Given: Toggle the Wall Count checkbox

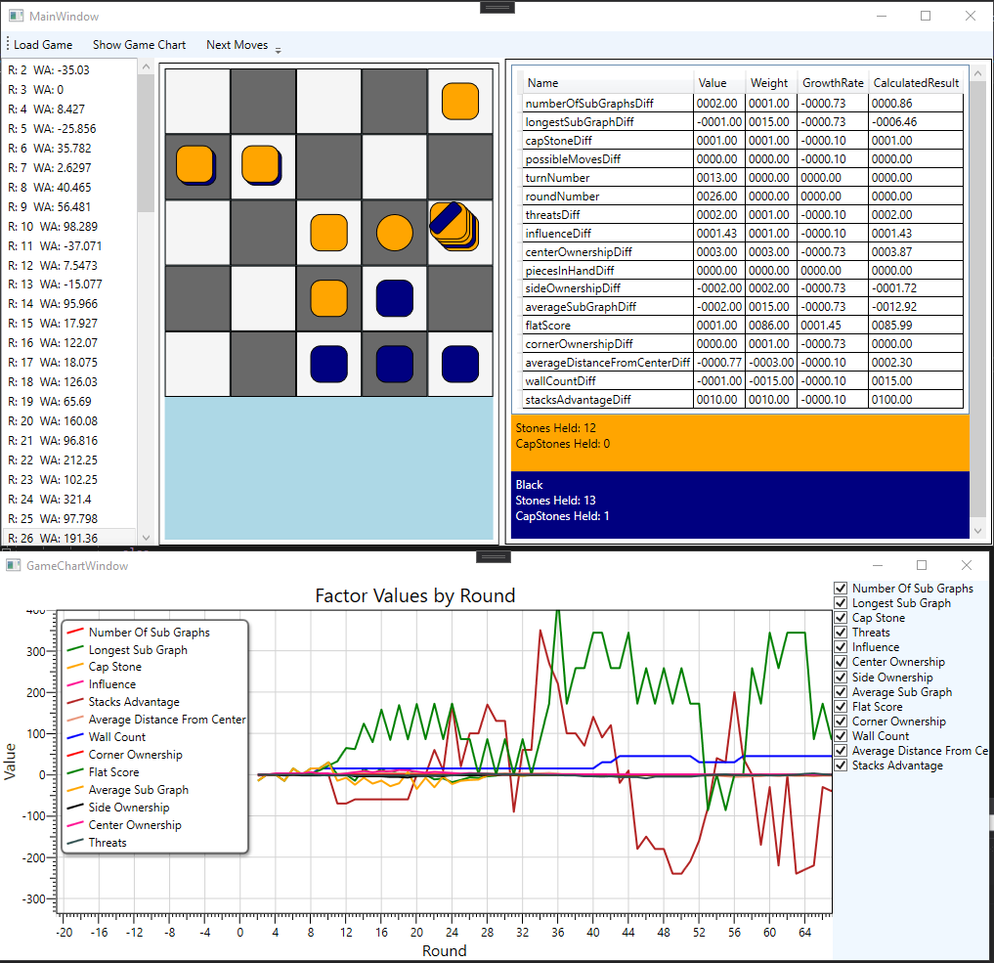Looking at the screenshot, I should click(x=841, y=735).
